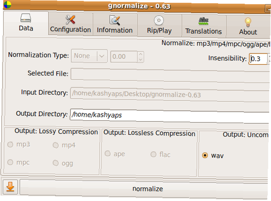
Task: Click the "Normalization Type:" label
Action: 38,55
